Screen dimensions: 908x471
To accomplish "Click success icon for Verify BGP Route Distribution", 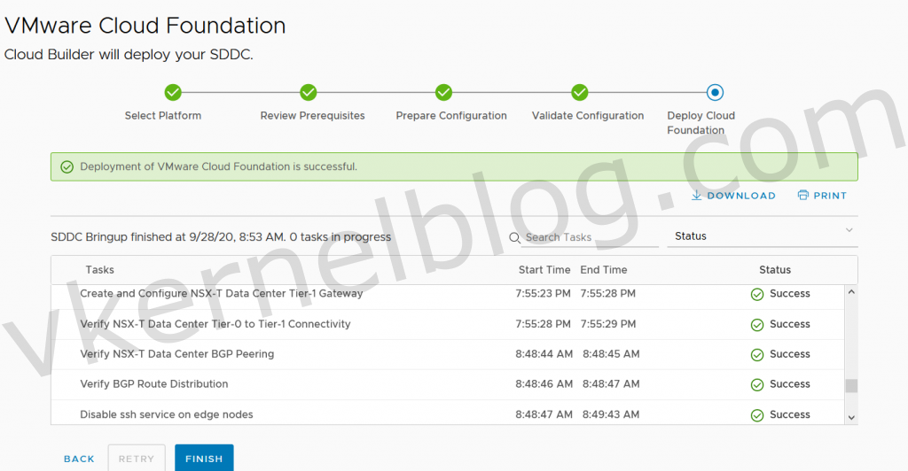I will coord(757,385).
